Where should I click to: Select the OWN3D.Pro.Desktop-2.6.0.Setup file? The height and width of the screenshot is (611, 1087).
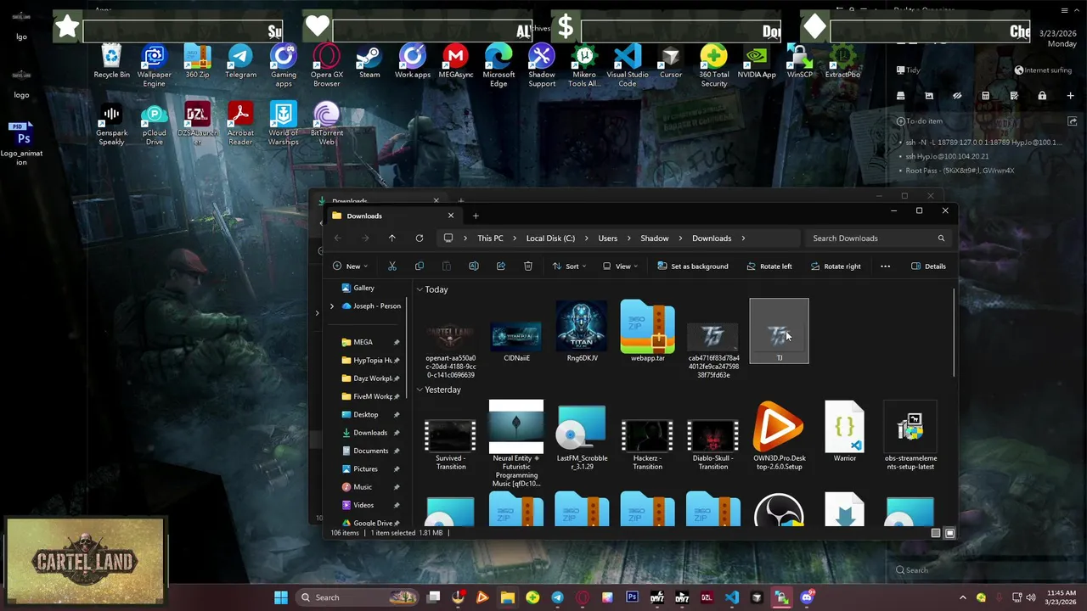pos(779,436)
